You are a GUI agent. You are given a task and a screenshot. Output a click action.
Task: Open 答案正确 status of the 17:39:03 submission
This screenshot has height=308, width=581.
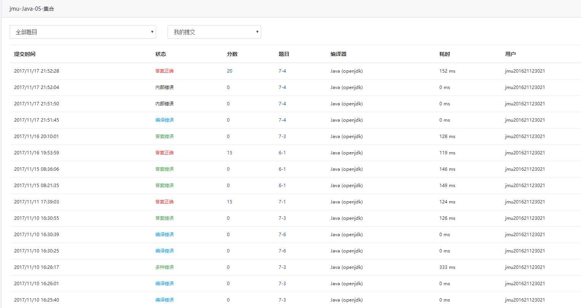(x=164, y=202)
